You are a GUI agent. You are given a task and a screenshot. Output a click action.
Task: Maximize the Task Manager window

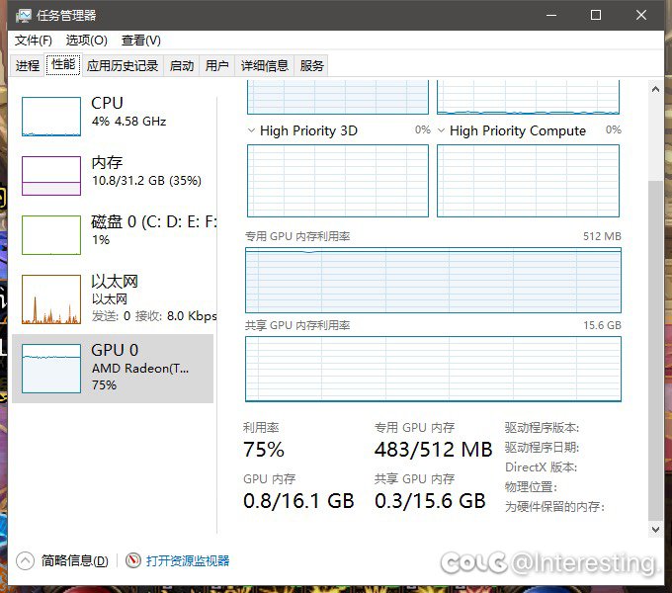click(596, 15)
